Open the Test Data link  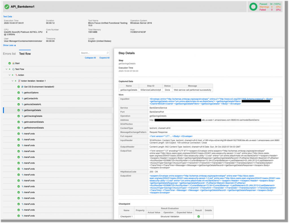(x=7, y=17)
